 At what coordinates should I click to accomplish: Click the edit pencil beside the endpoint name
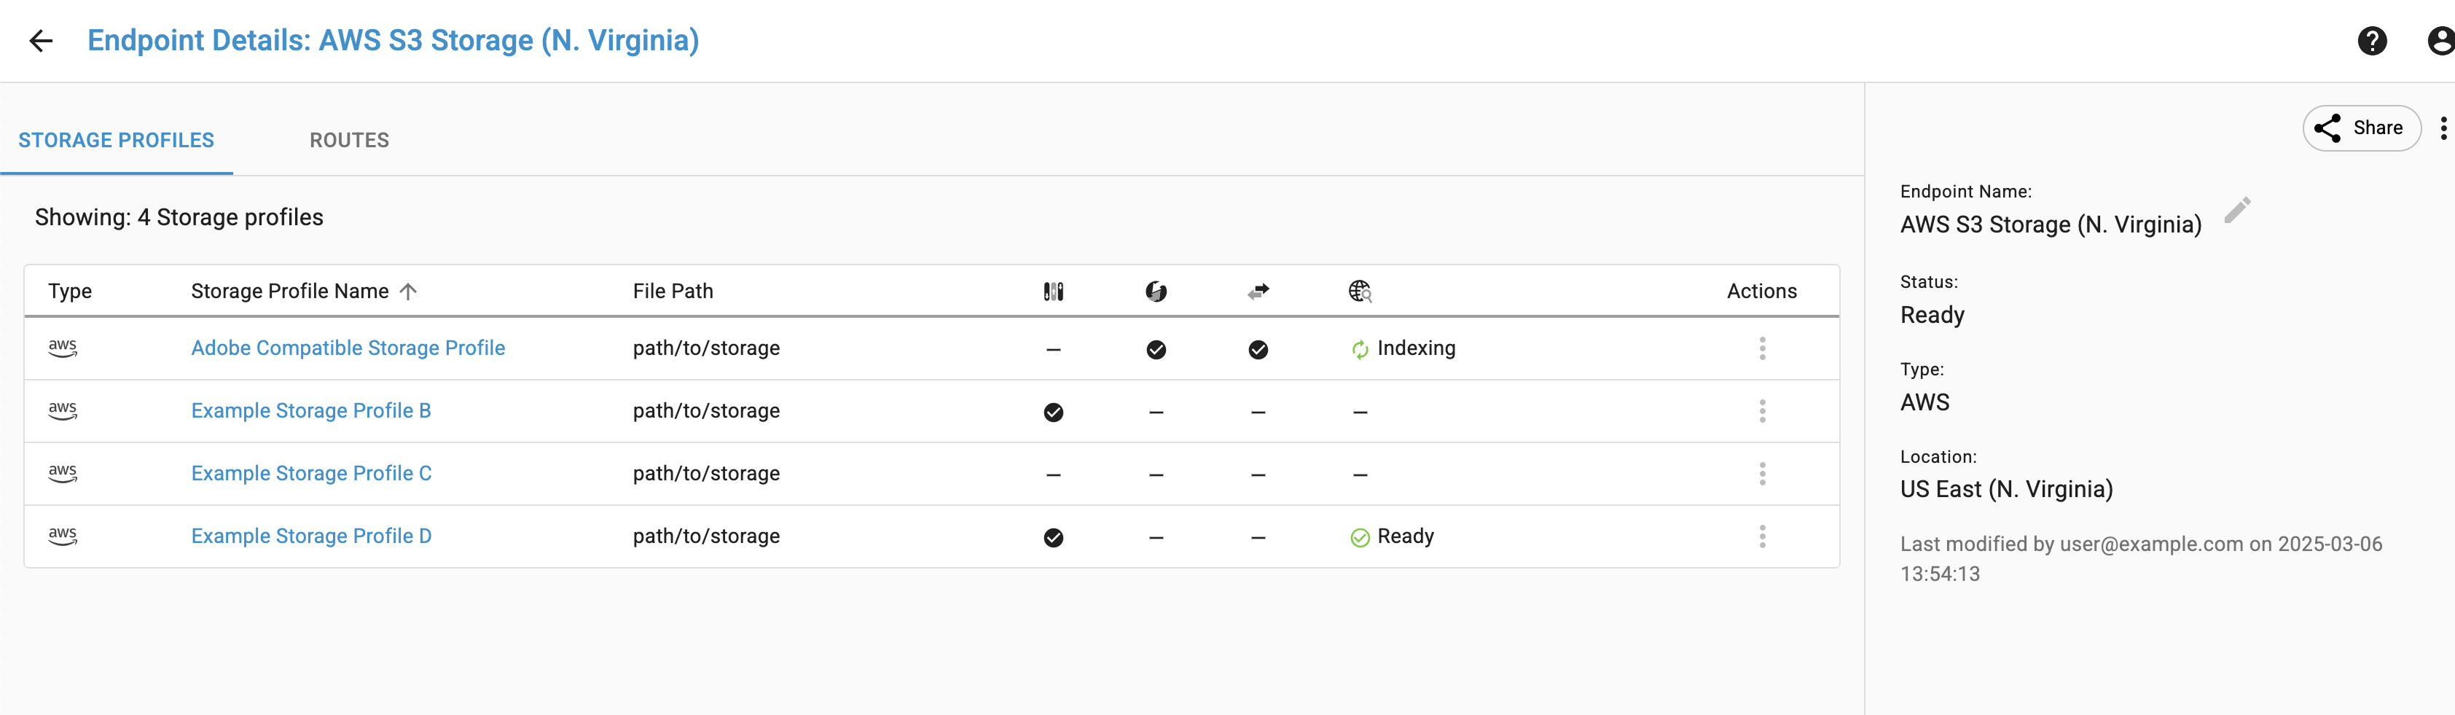pyautogui.click(x=2238, y=210)
